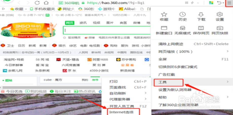Open the Alibaba bookmark
The height and width of the screenshot is (115, 233).
(127, 9)
